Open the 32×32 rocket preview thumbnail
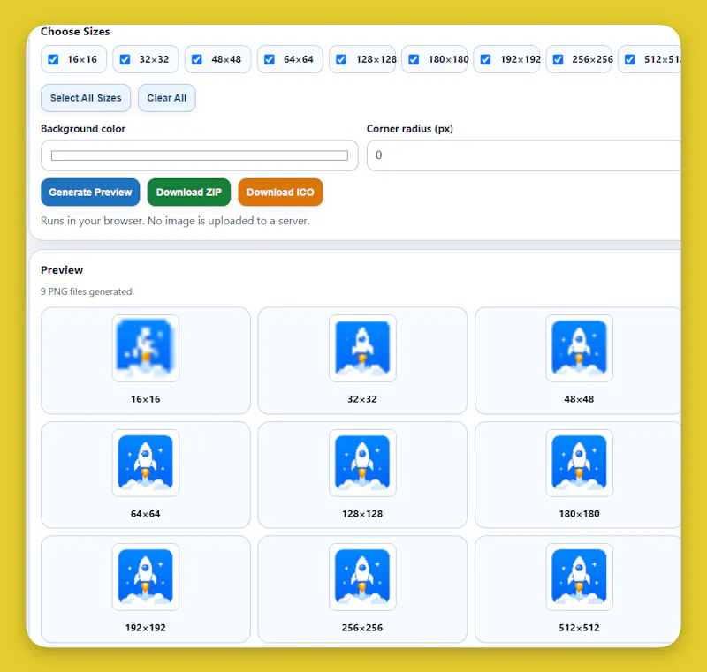 362,348
